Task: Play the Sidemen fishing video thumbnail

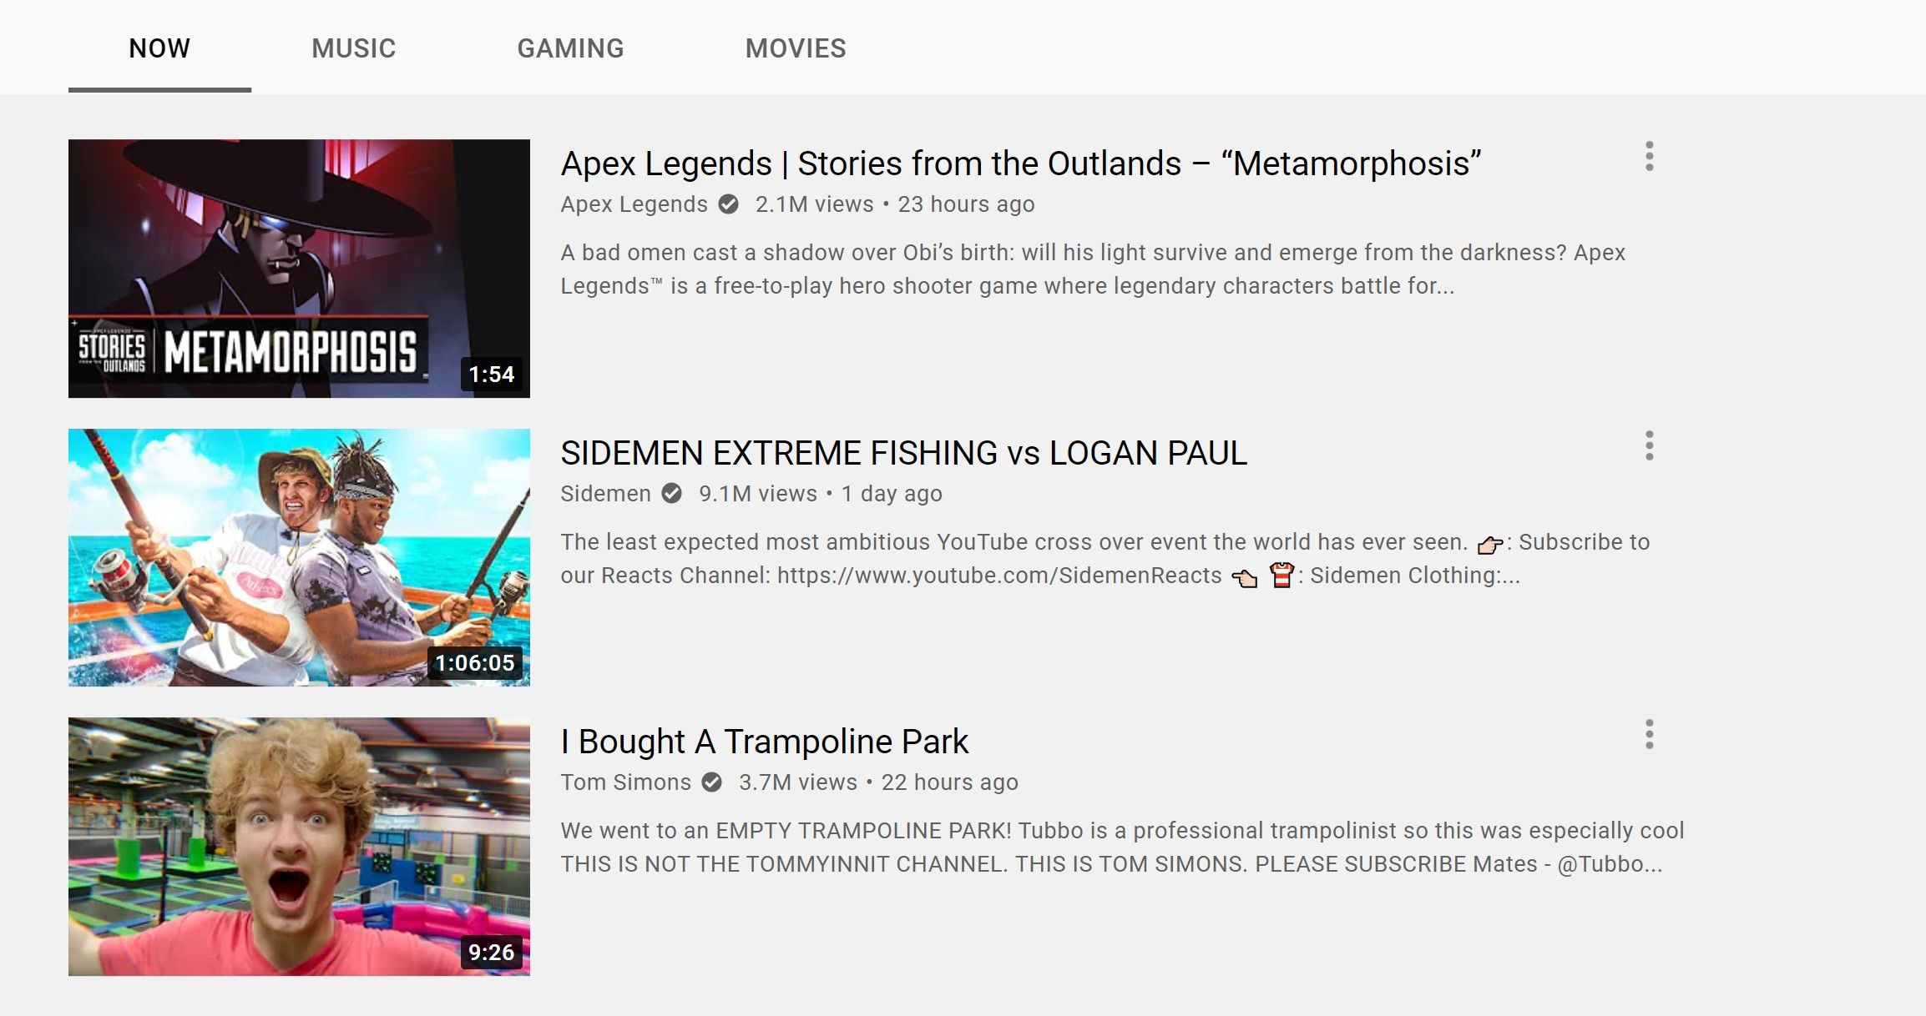Action: coord(299,558)
